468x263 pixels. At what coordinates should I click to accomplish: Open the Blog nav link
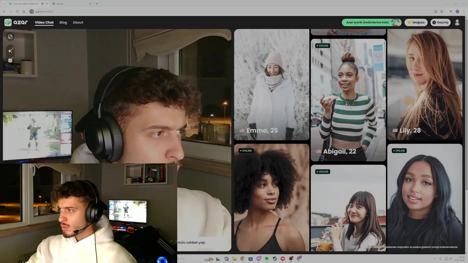point(63,22)
